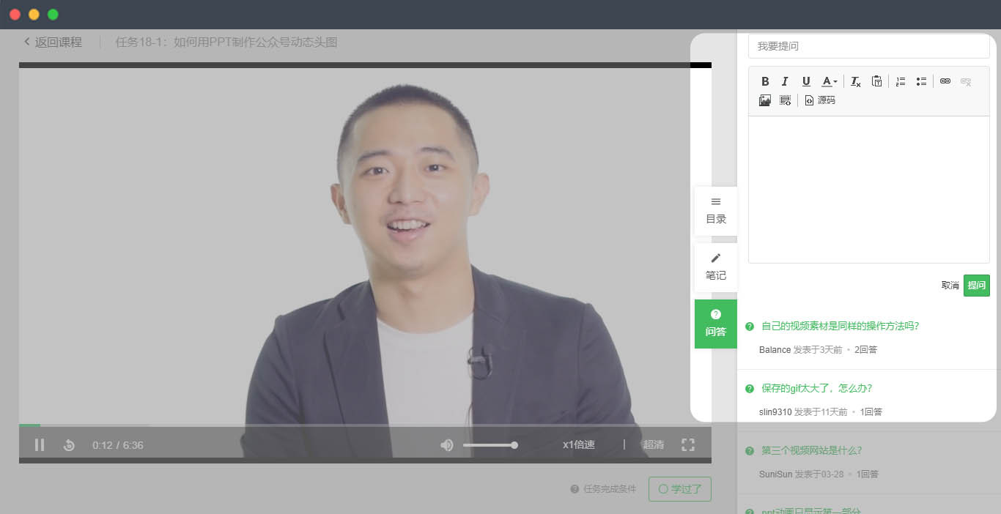Click the remove format icon
Screen dimensions: 1001x514
[855, 81]
